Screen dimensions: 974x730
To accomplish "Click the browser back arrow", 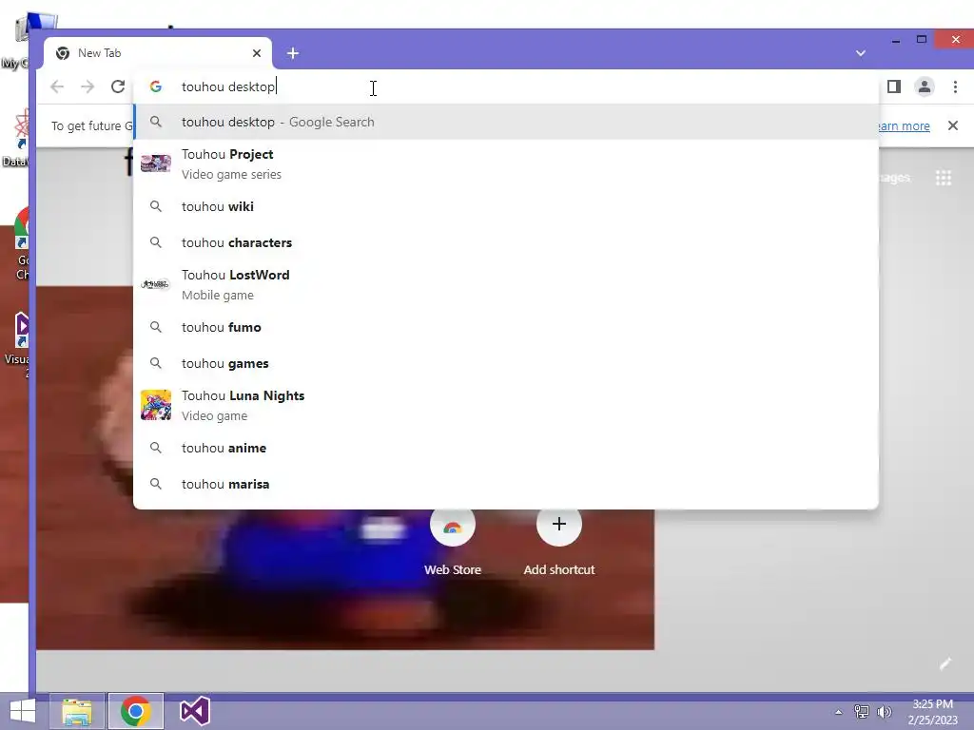I will [57, 86].
